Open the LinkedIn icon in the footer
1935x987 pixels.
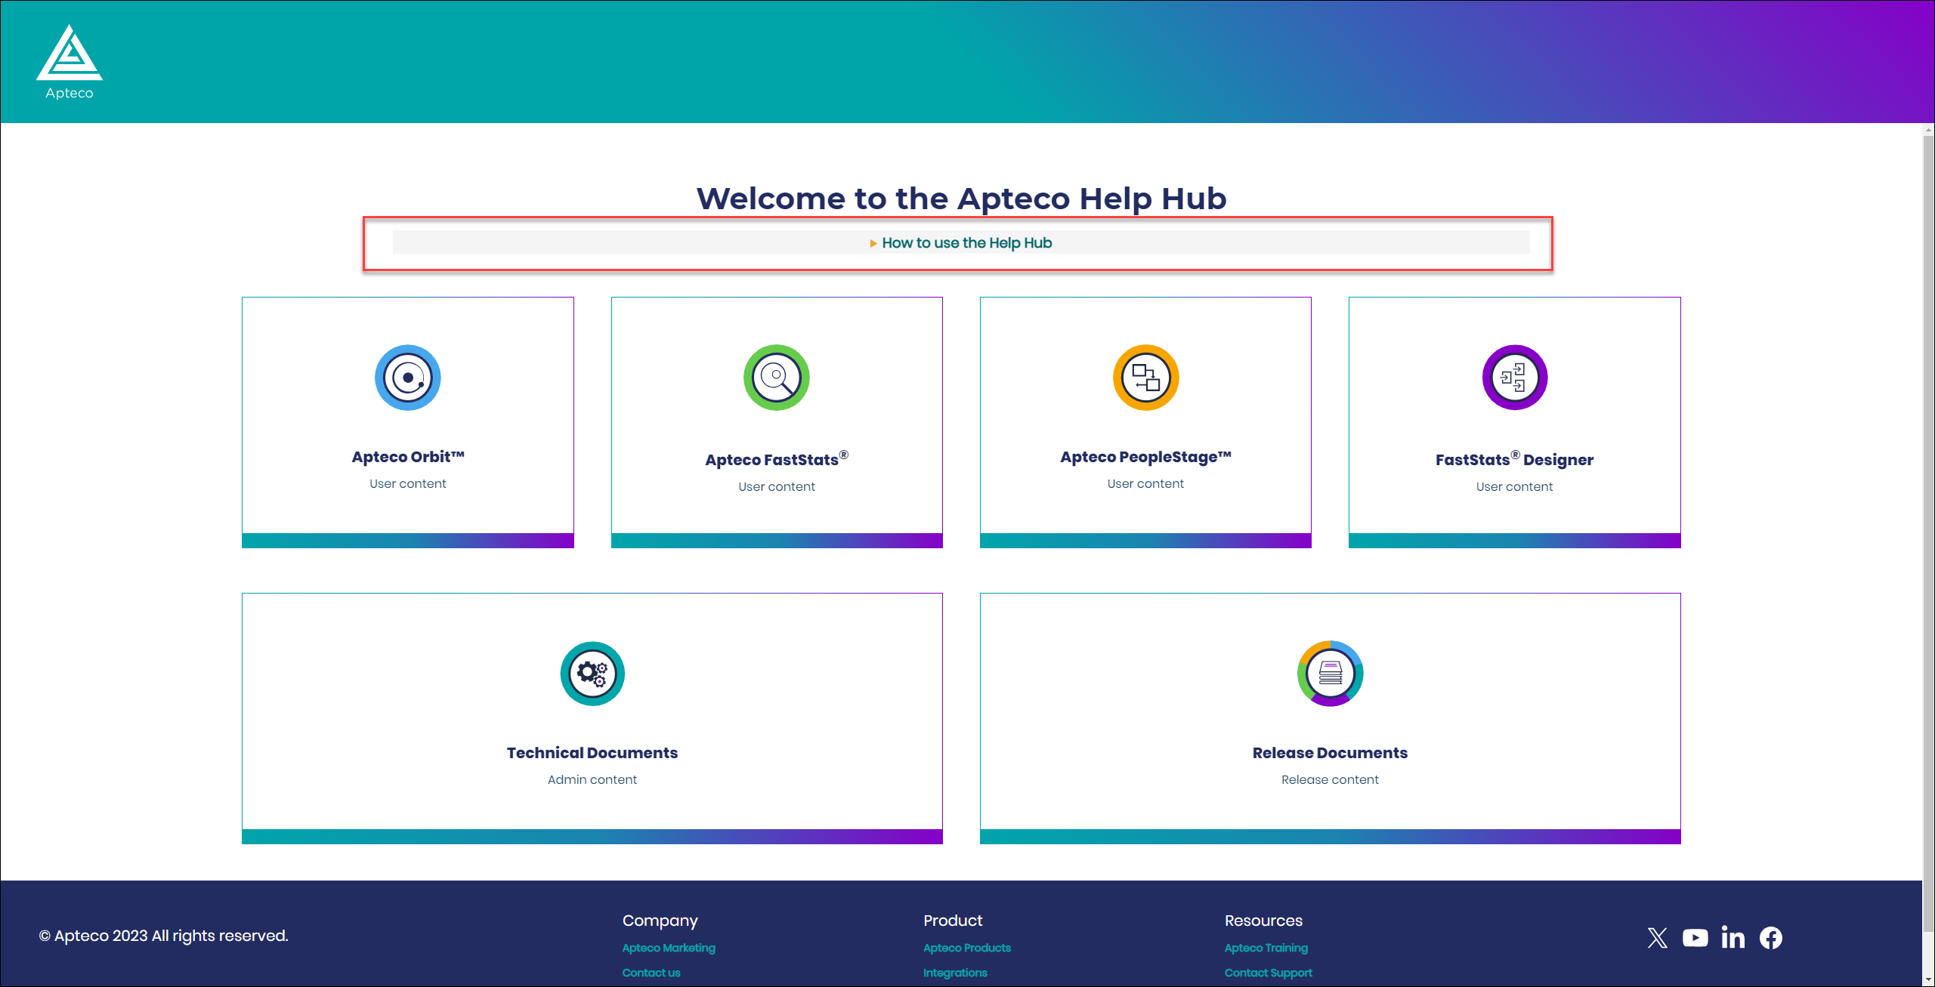1733,937
